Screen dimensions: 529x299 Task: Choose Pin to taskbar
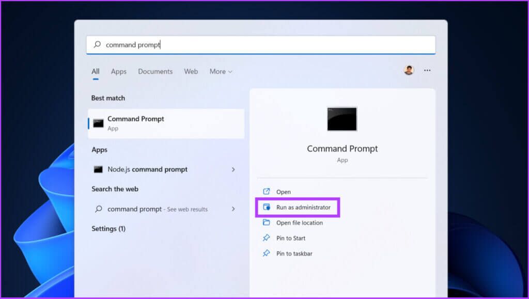tap(294, 254)
